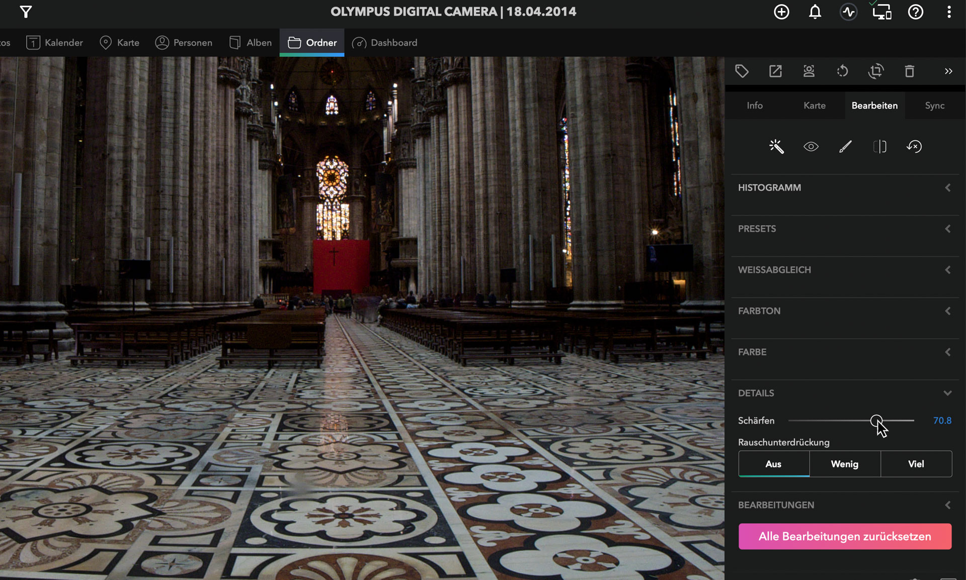Click the share export icon
This screenshot has height=580, width=966.
click(x=775, y=71)
